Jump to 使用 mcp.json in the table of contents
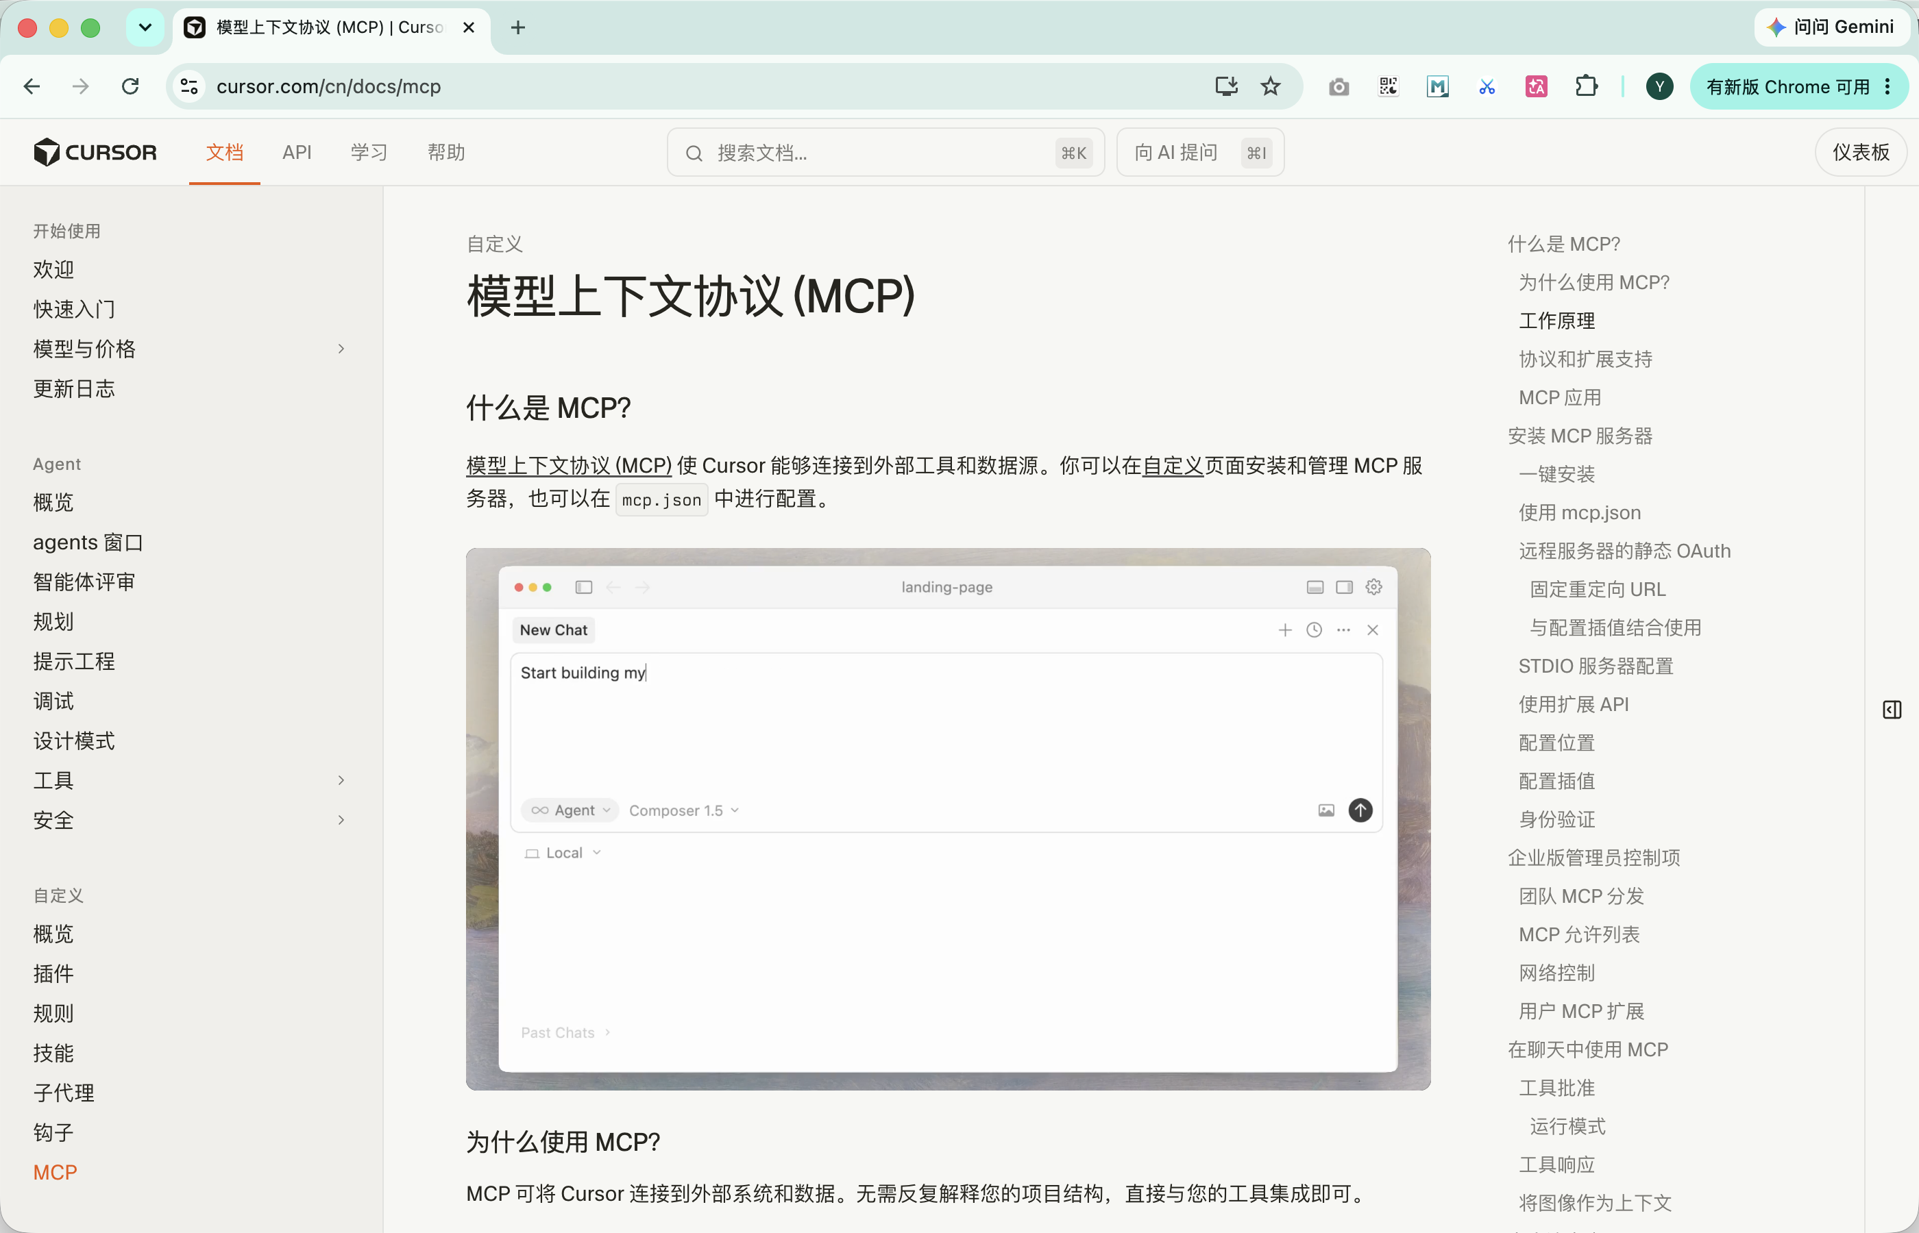 1580,512
